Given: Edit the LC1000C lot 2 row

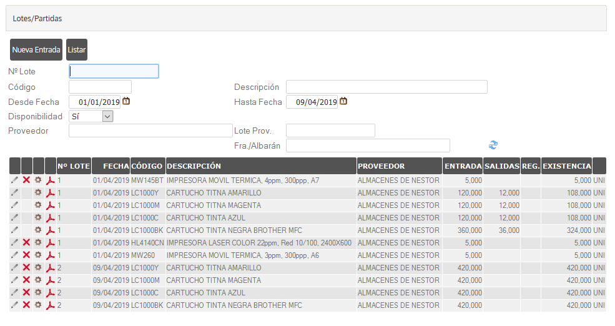Looking at the screenshot, I should point(15,293).
